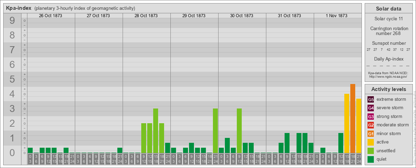The height and width of the screenshot is (168, 416).
Task: Click the 'strong storm' legend label
Action: pos(389,117)
